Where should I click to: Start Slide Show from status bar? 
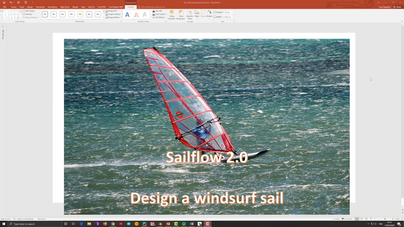[371, 219]
